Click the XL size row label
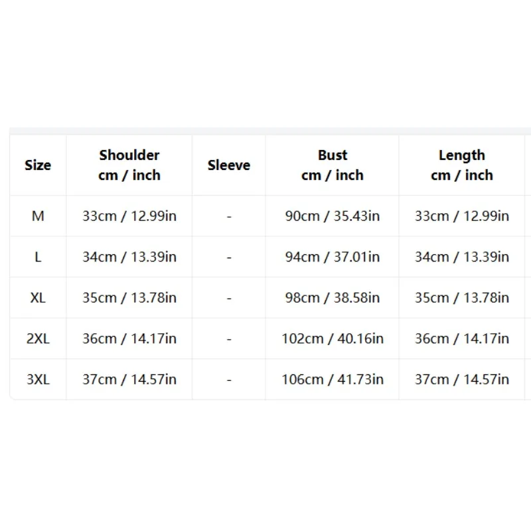Screen dimensions: 531x531 click(x=38, y=297)
